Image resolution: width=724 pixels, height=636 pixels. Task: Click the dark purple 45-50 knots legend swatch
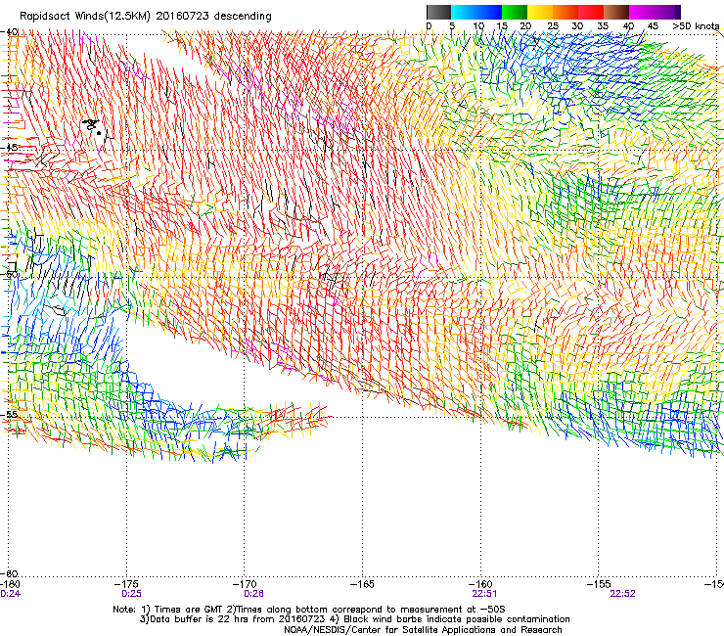(x=667, y=12)
